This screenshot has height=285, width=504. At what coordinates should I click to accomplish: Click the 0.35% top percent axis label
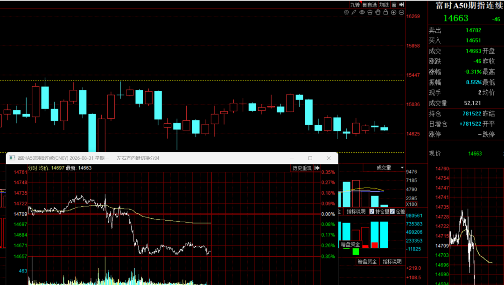coord(328,172)
